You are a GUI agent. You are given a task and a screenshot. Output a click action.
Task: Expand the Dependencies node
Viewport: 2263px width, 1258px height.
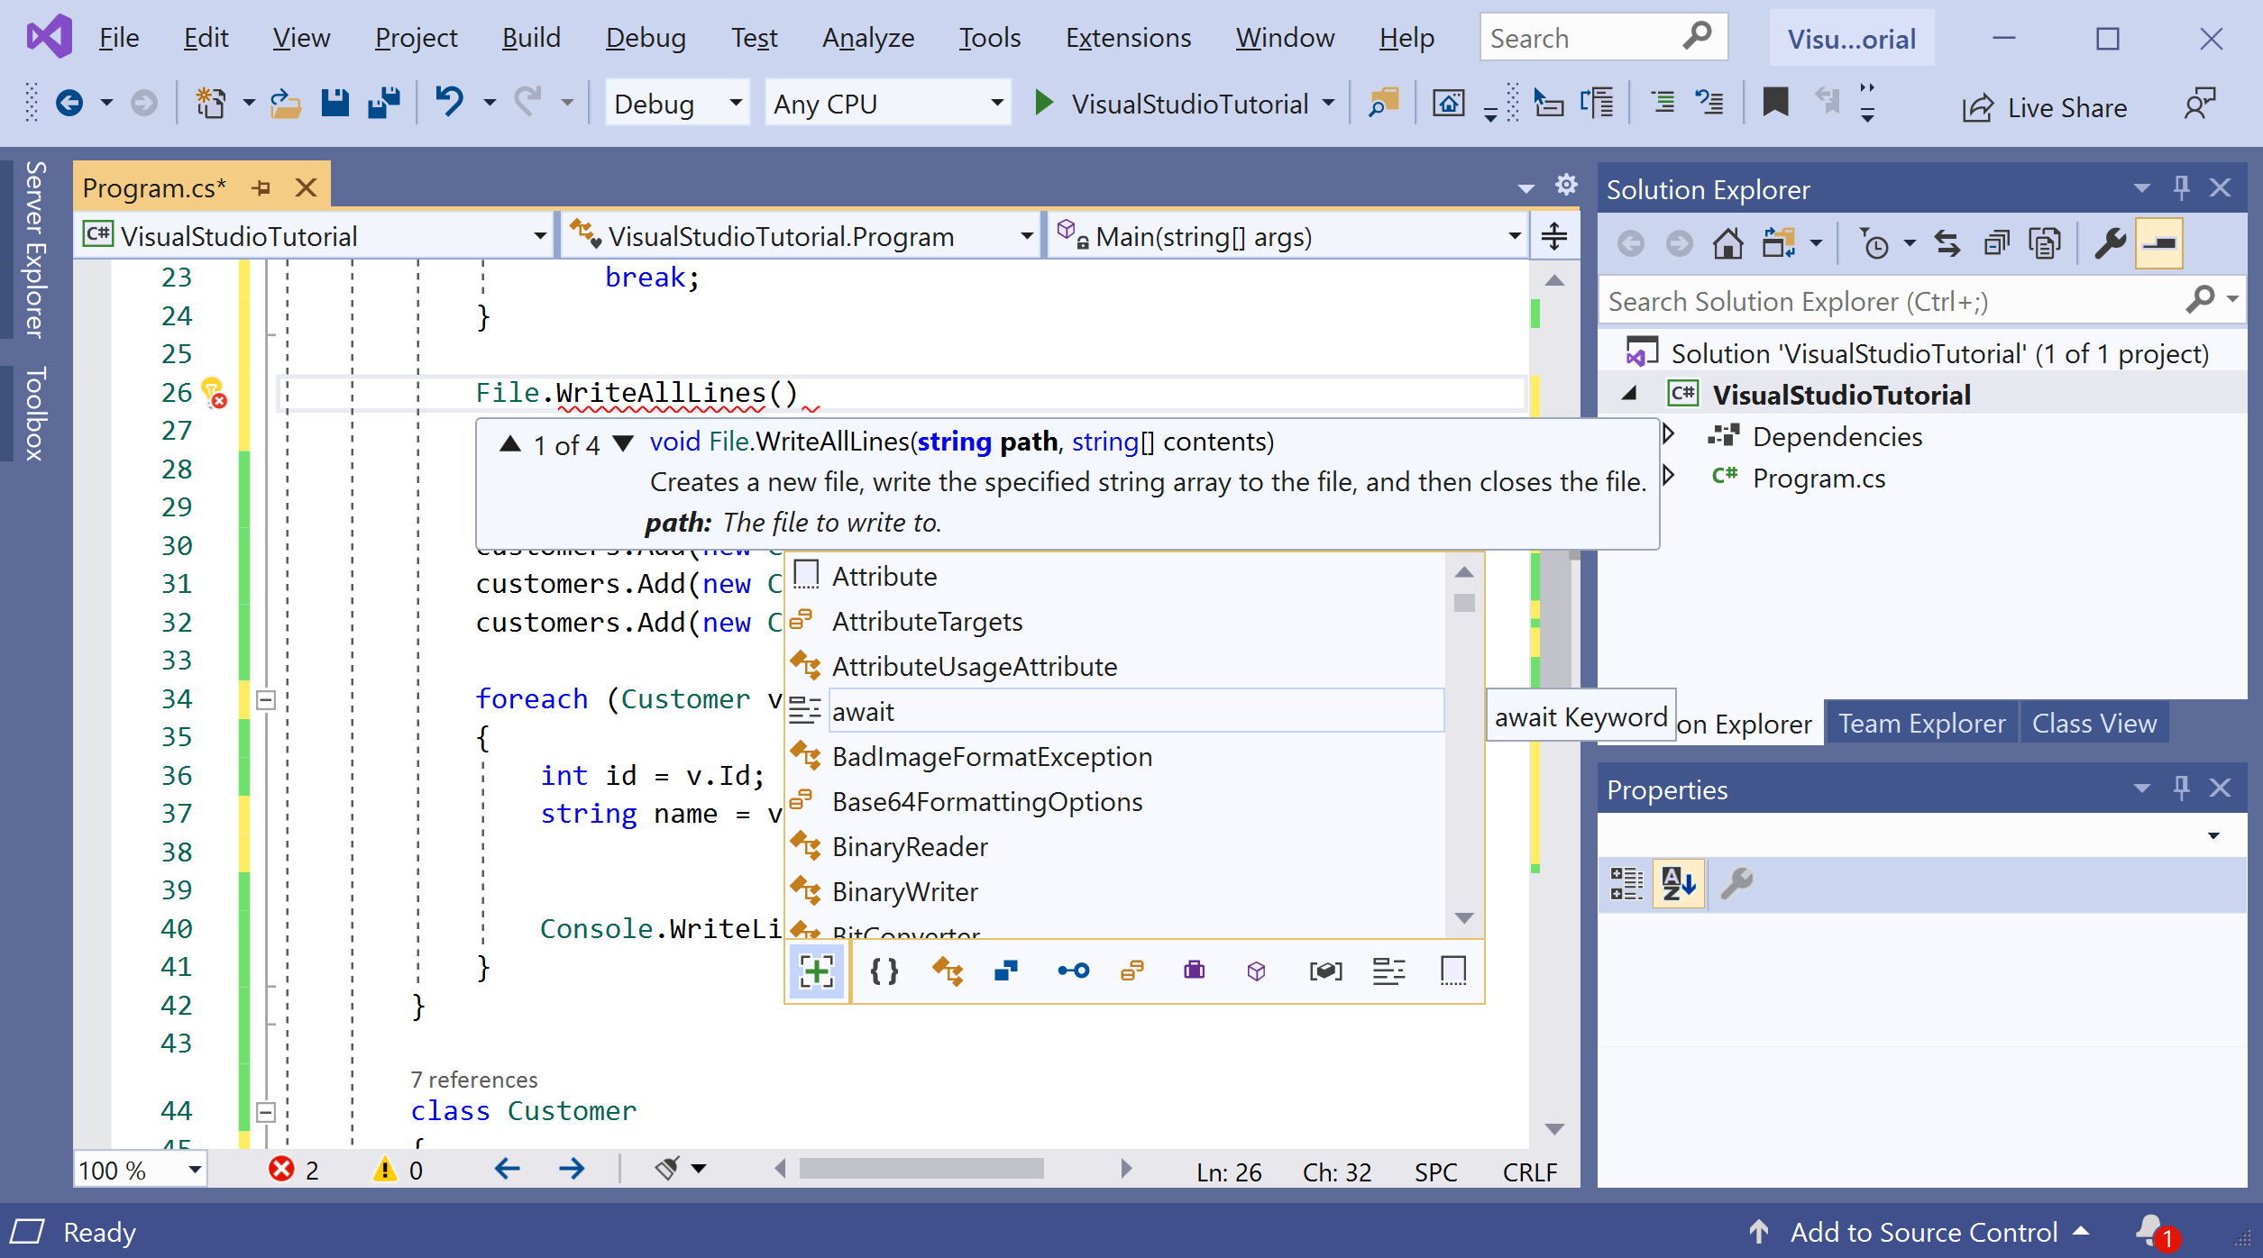tap(1669, 435)
